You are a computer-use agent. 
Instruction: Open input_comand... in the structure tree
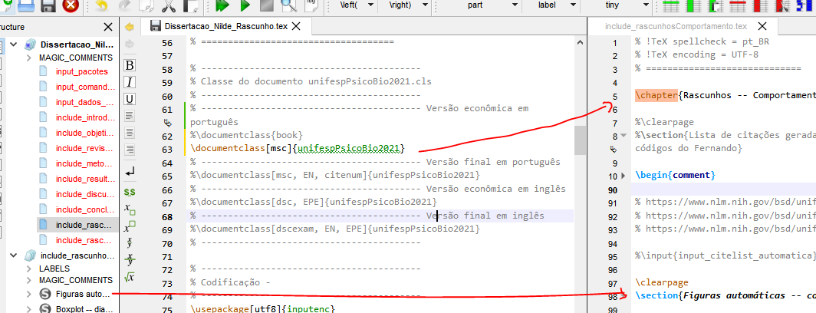[85, 87]
